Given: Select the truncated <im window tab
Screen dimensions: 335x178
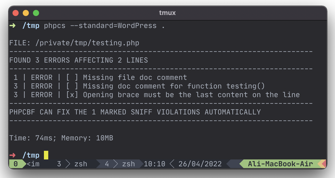Looking at the screenshot, I should [33, 164].
